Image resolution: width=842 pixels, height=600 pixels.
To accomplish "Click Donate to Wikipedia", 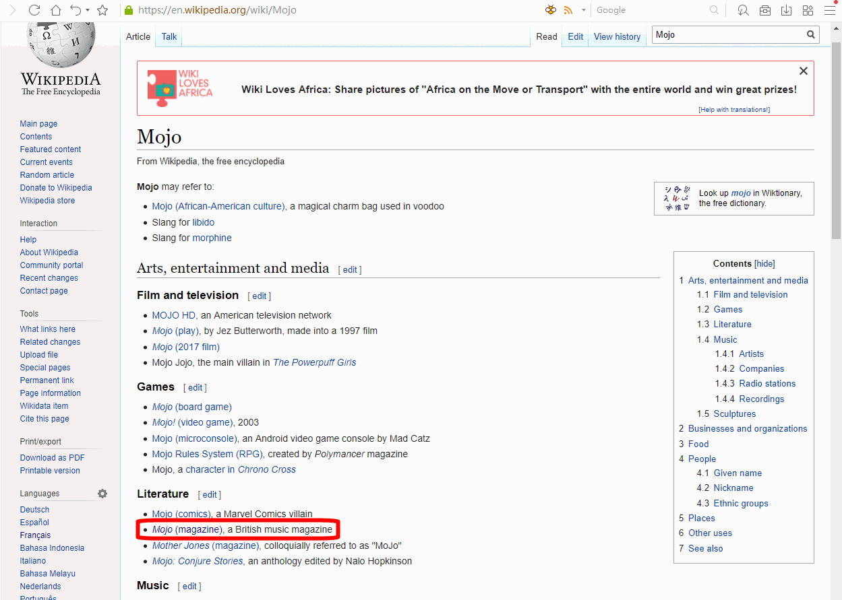I will 56,188.
